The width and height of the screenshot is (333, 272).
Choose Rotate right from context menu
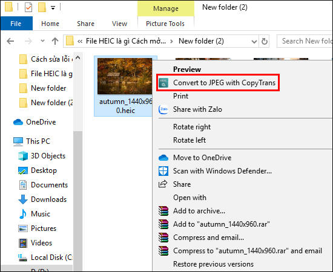coord(192,127)
